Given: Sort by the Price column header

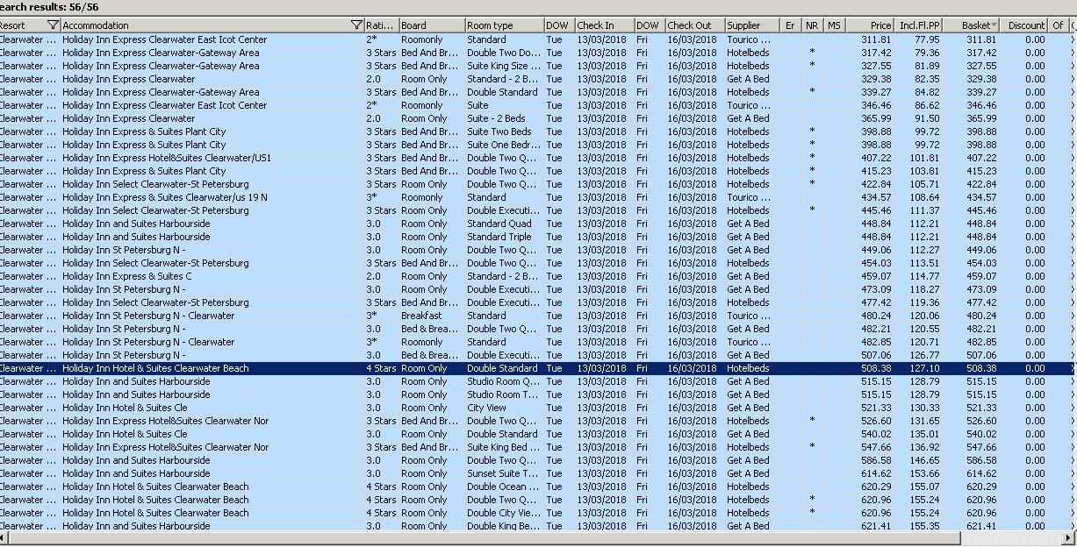Looking at the screenshot, I should (871, 25).
